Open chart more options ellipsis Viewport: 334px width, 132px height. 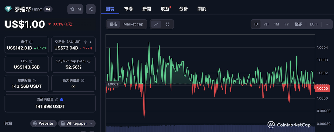pyautogui.click(x=327, y=24)
